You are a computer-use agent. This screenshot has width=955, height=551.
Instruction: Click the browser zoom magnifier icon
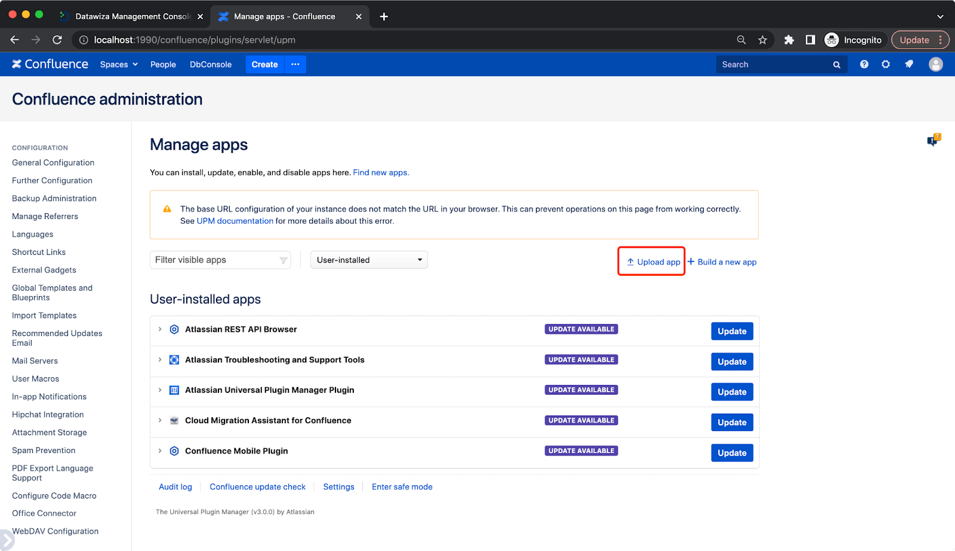pos(741,40)
